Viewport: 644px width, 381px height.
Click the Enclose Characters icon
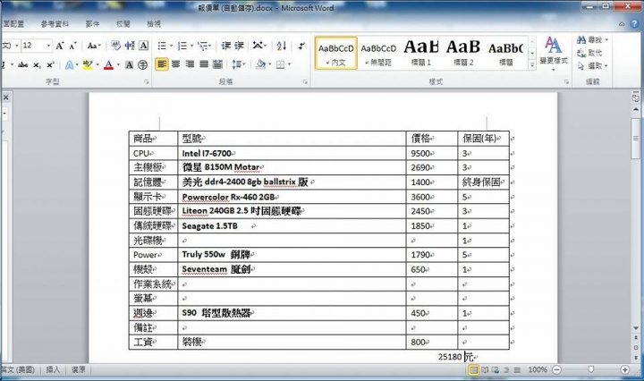[x=142, y=65]
